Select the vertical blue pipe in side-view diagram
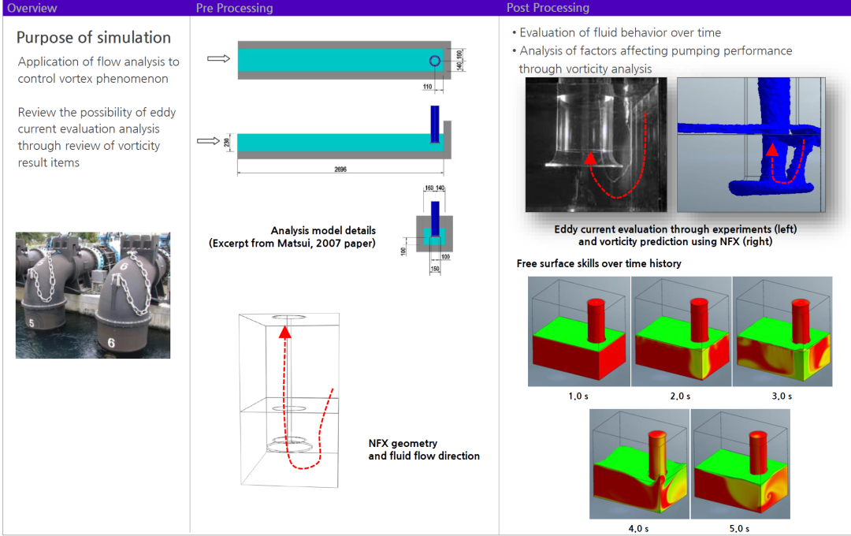 pos(434,125)
